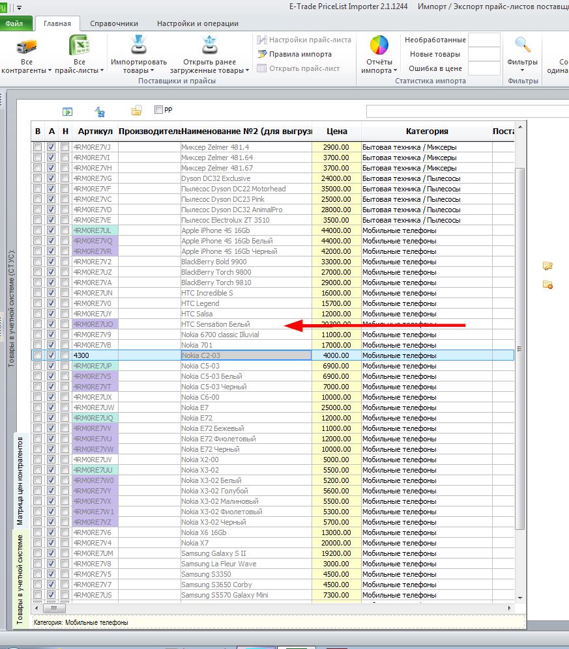Image resolution: width=569 pixels, height=649 pixels.
Task: Click 'Открыть прайс-лист' button
Action: (x=299, y=68)
